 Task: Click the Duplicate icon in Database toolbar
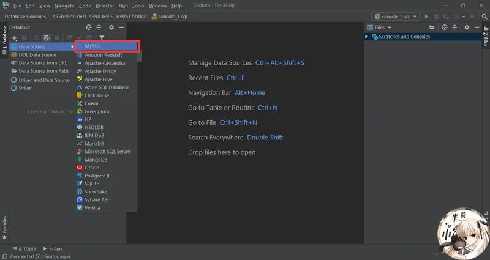(x=24, y=38)
